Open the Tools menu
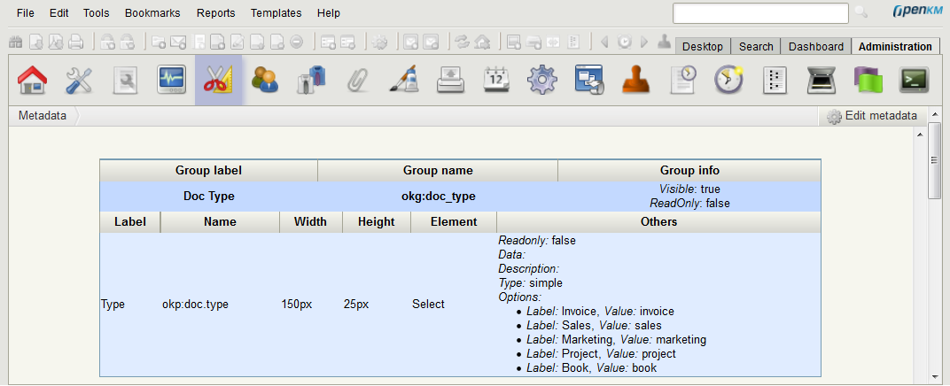Screen dimensions: 950x386 pos(97,12)
